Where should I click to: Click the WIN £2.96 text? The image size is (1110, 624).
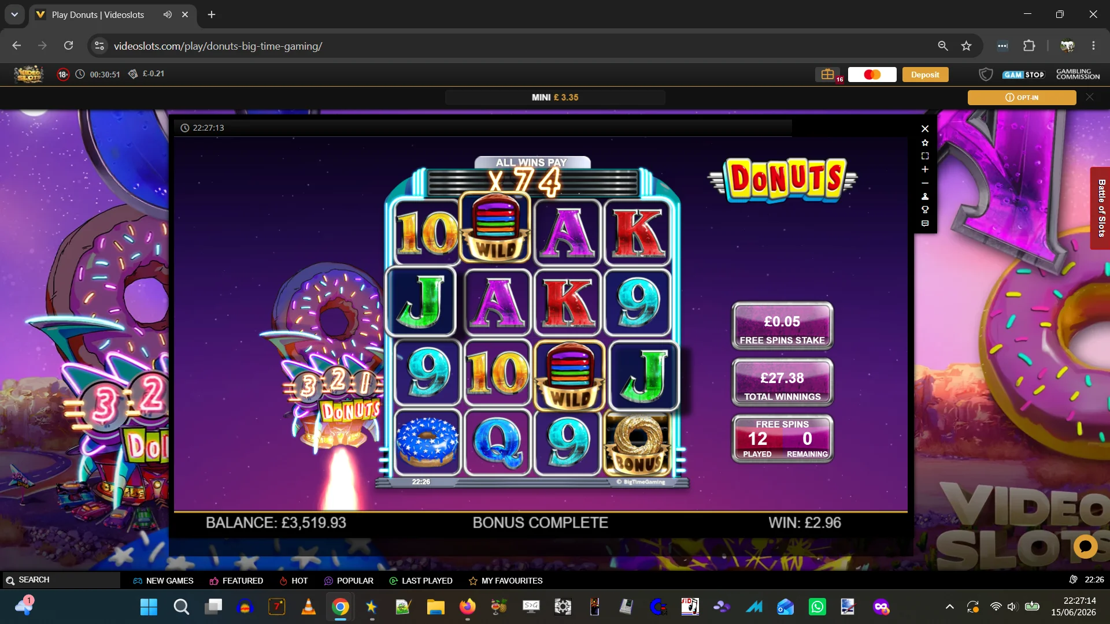tap(804, 523)
